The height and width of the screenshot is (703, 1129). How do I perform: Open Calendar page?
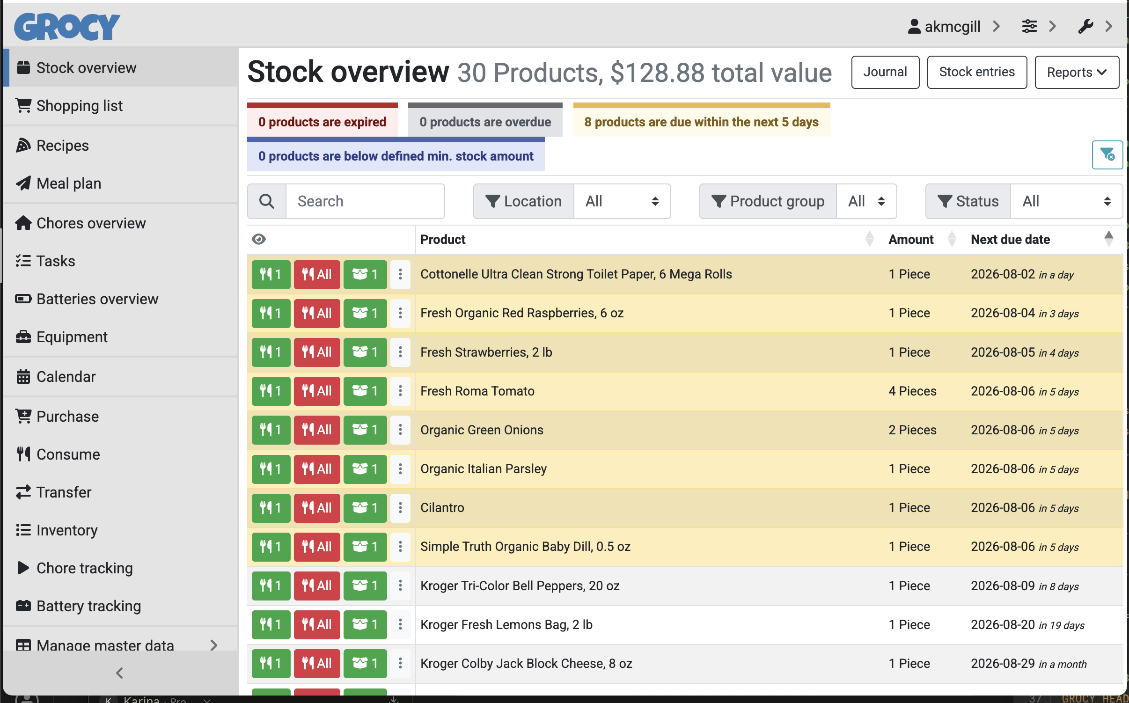pyautogui.click(x=120, y=377)
